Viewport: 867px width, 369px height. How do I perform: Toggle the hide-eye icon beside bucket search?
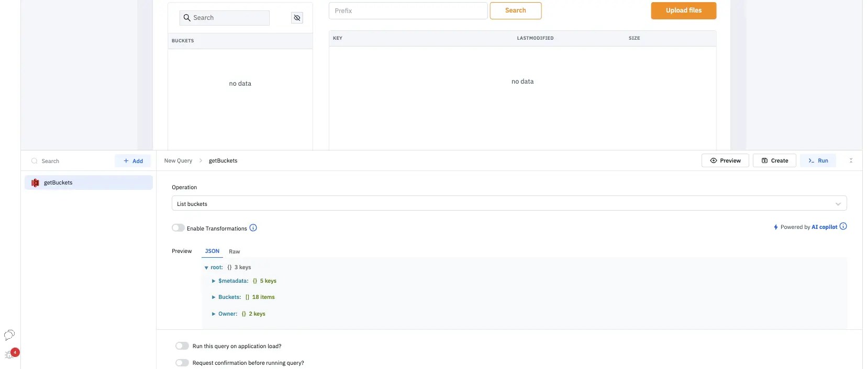tap(297, 18)
